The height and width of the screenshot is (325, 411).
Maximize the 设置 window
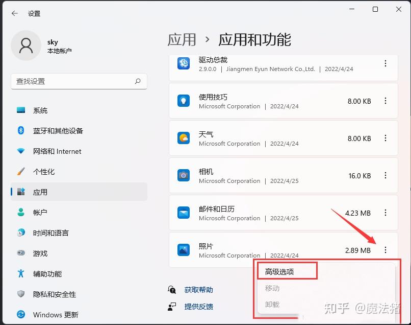[x=375, y=9]
